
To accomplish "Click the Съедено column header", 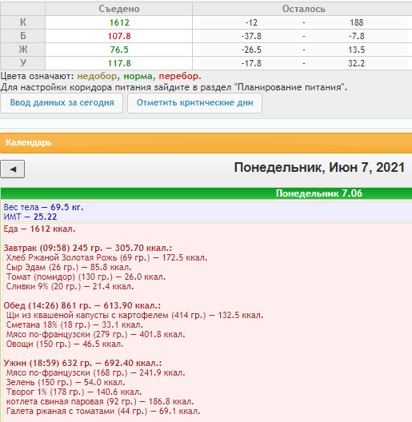I will 119,9.
